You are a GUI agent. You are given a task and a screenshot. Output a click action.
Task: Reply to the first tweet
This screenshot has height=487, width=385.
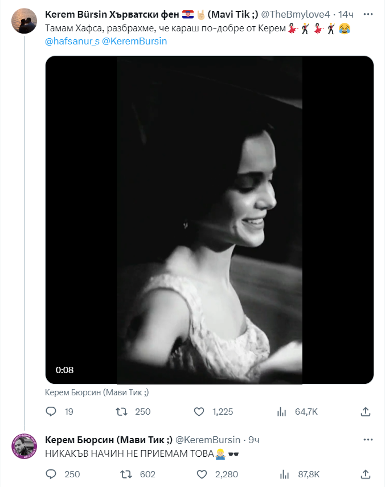51,411
